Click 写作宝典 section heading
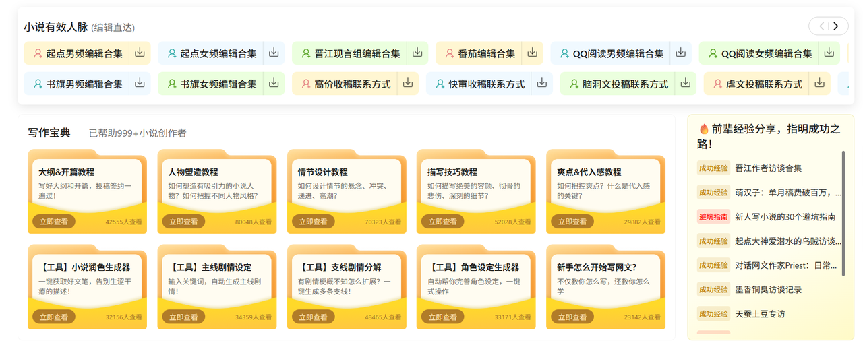This screenshot has height=347, width=863. click(x=49, y=133)
